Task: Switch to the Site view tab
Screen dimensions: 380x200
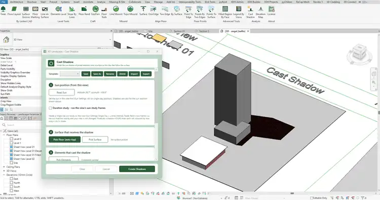Action: tap(150, 31)
